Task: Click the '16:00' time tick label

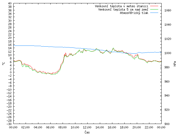Action: click(x=112, y=127)
